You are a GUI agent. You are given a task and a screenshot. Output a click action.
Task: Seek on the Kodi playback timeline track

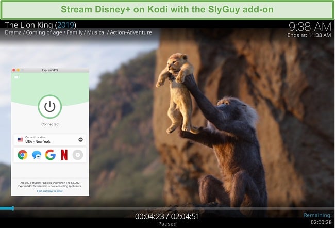167,208
